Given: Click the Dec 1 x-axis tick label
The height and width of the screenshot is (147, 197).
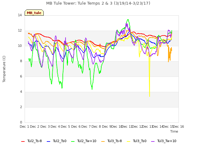Looking at the screenshot, I should (25, 126).
